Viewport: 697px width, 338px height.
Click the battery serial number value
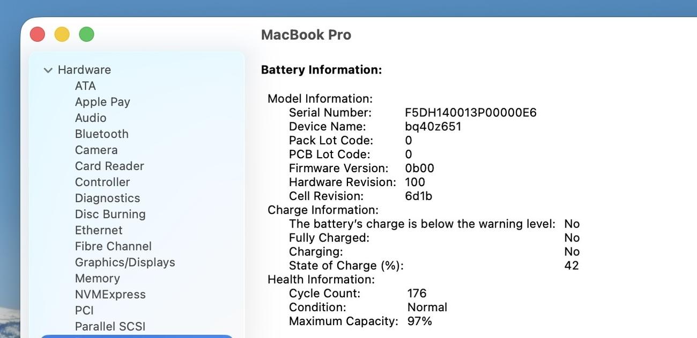pyautogui.click(x=470, y=113)
